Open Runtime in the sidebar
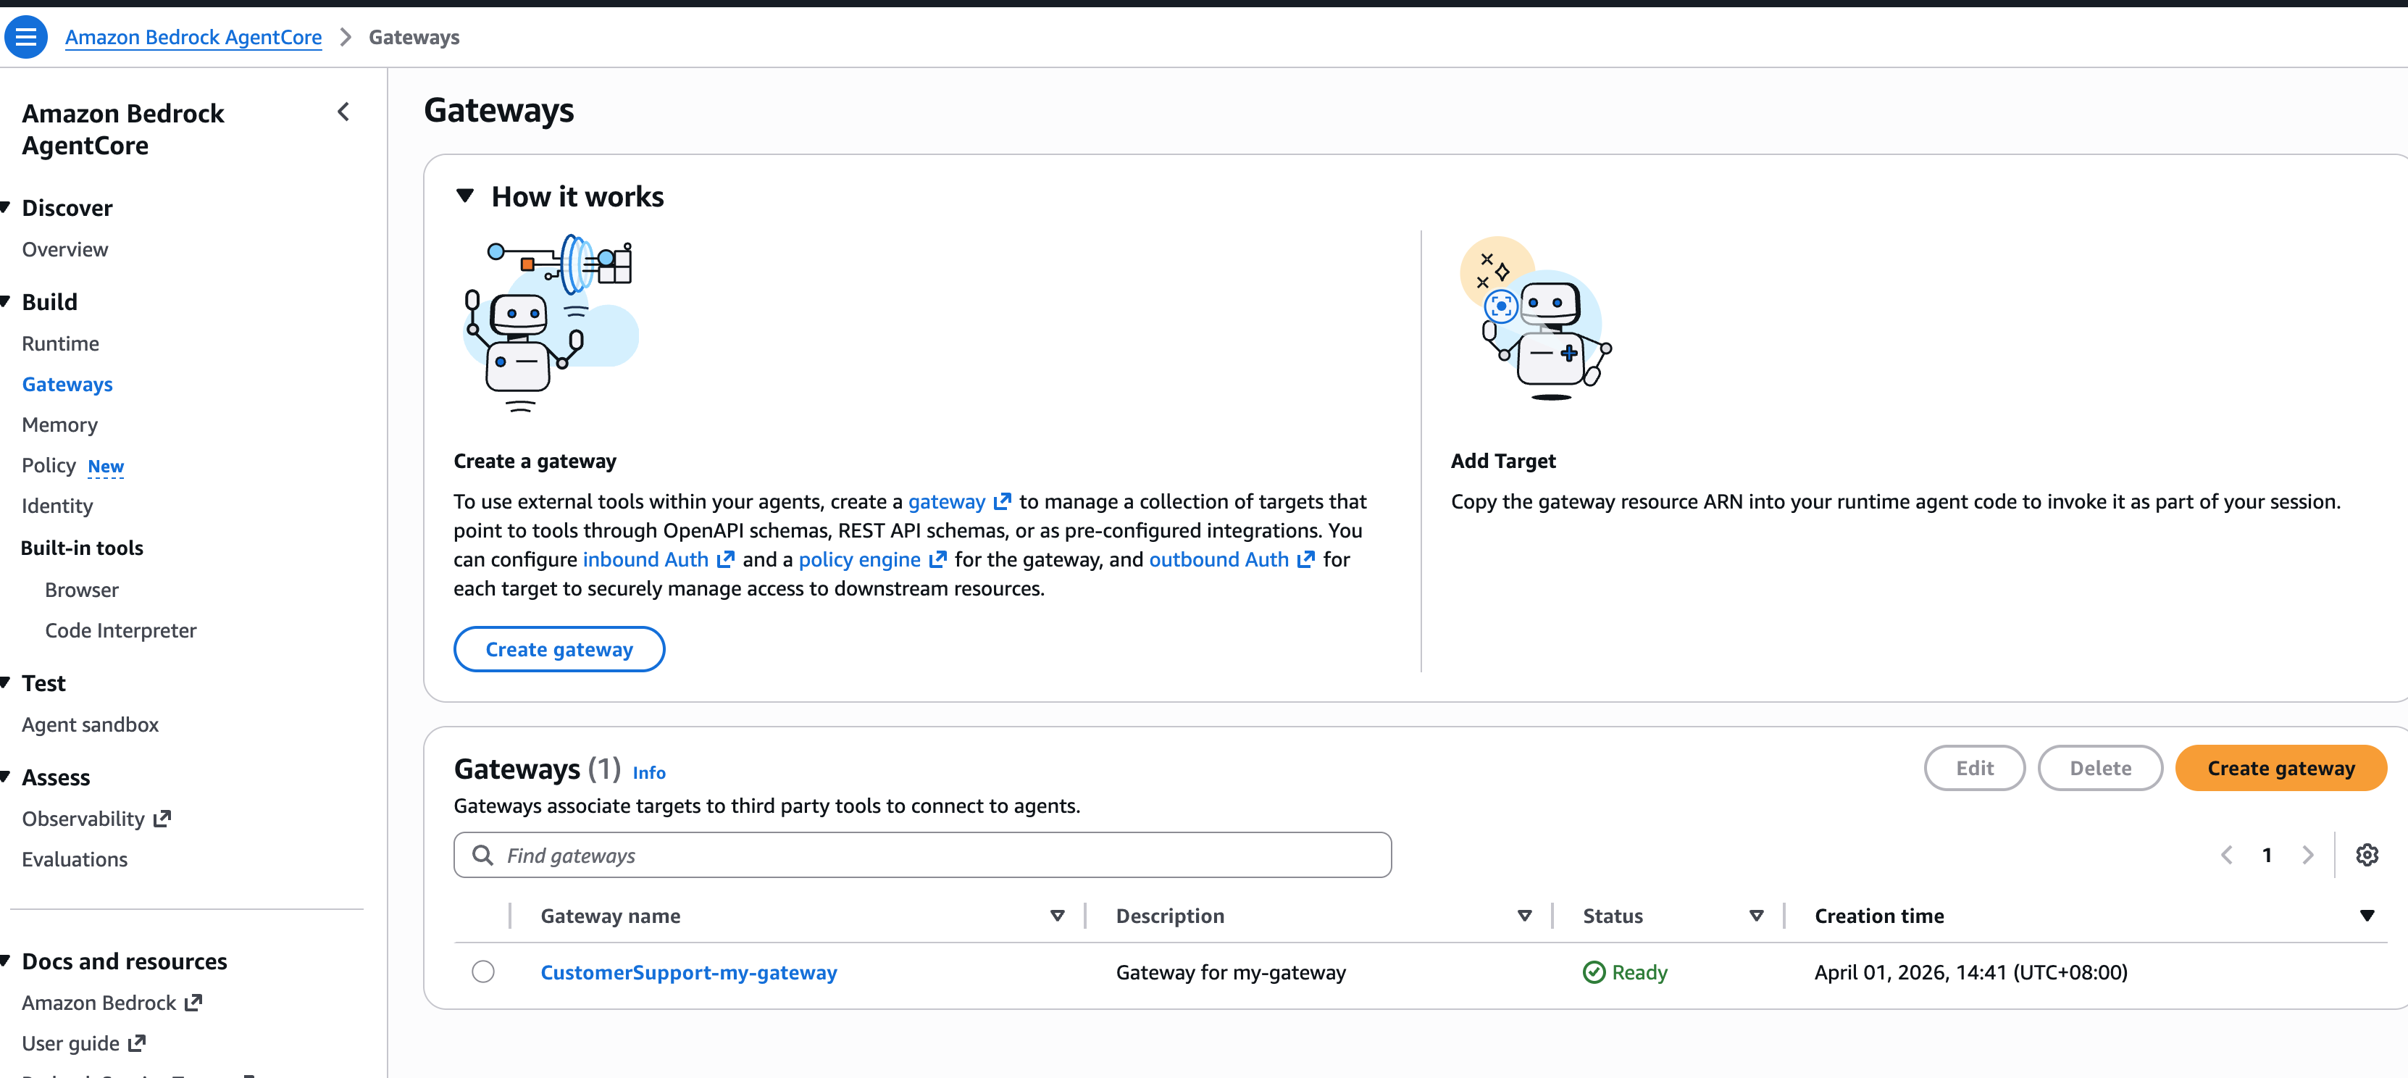2408x1078 pixels. click(61, 344)
